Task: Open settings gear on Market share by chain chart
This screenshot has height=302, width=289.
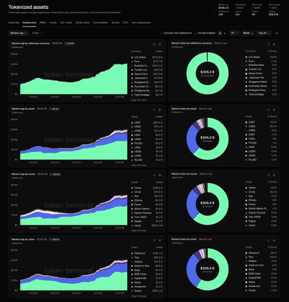Action: (x=274, y=240)
